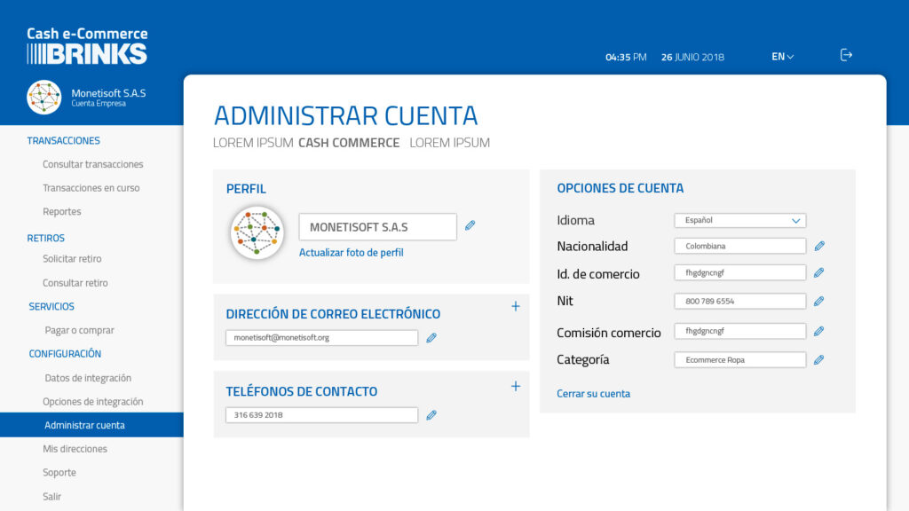Screen dimensions: 909x511
Task: Click the Cerrar su cuenta link
Action: pos(593,394)
